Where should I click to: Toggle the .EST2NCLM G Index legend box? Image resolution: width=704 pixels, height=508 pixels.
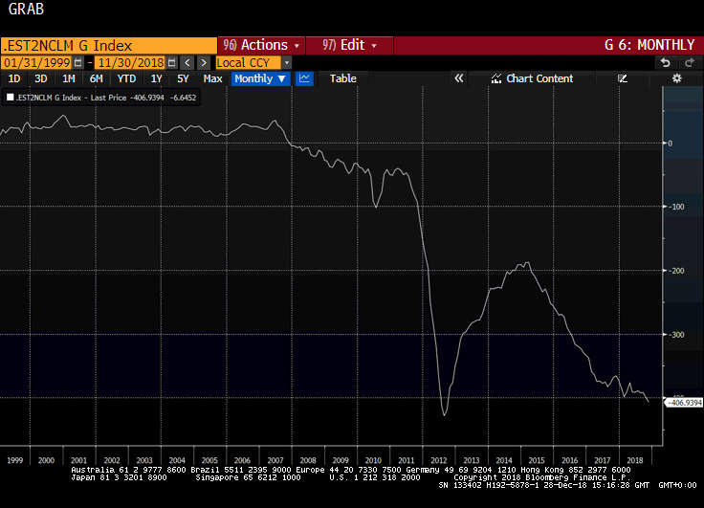[x=11, y=97]
